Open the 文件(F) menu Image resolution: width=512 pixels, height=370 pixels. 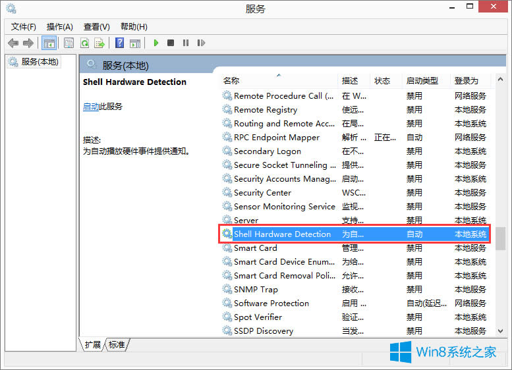(24, 27)
